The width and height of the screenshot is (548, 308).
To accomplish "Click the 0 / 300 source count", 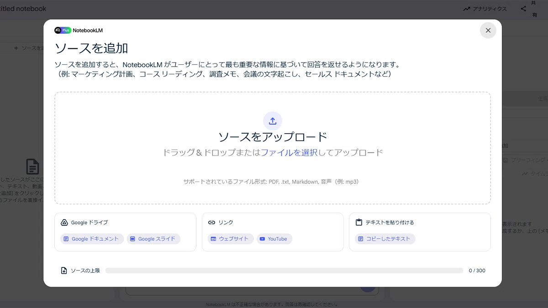I will (477, 271).
